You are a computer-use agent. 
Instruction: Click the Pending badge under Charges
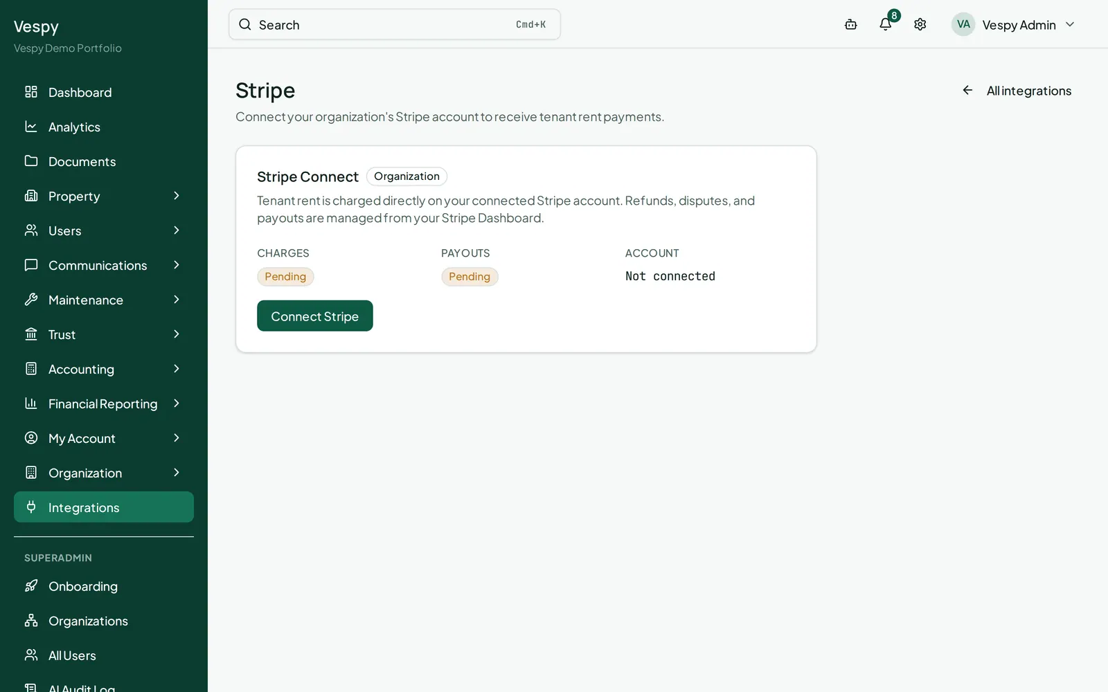pyautogui.click(x=285, y=277)
